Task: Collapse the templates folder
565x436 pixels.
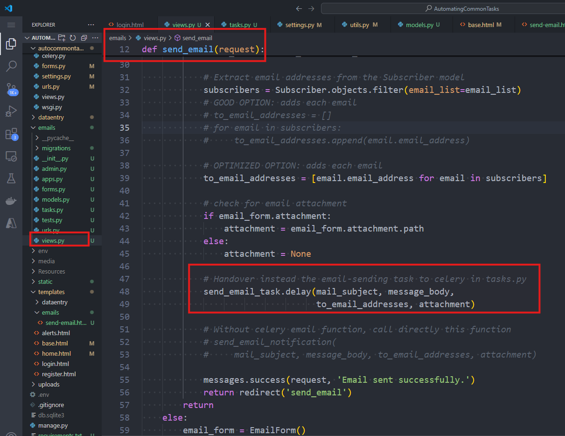Action: point(62,292)
